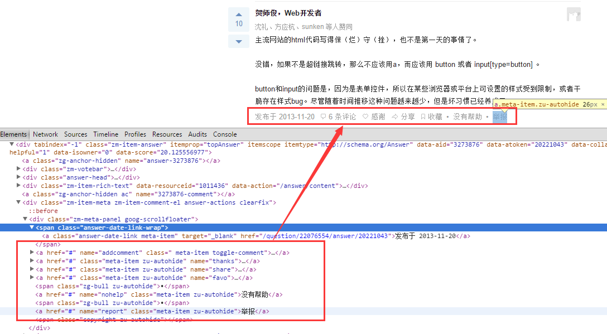
Task: Expand the addcomment anchor node
Action: [32, 252]
